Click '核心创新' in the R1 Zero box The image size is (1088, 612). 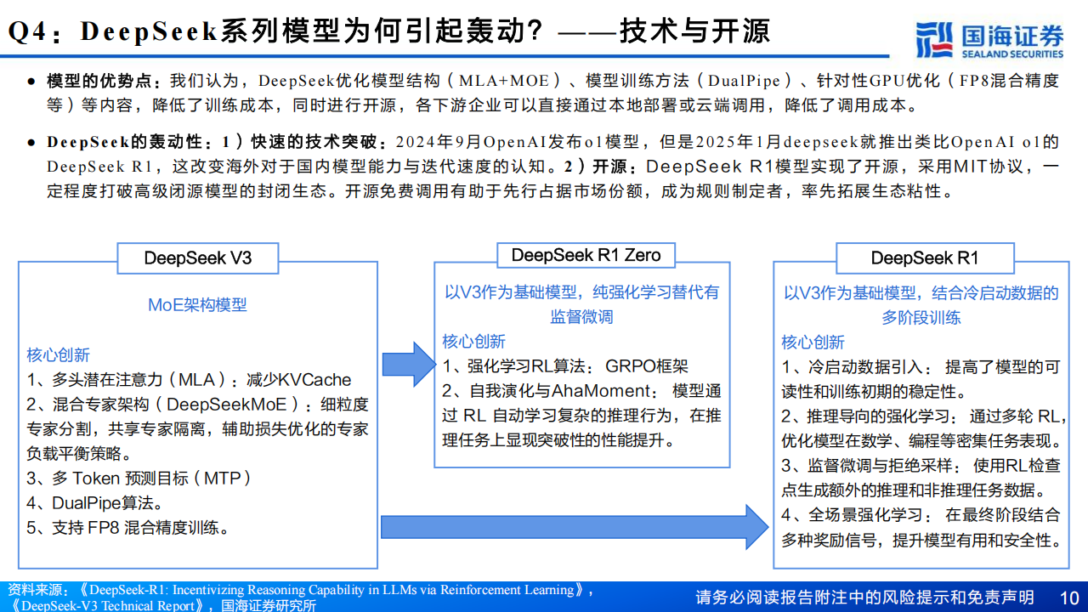473,342
